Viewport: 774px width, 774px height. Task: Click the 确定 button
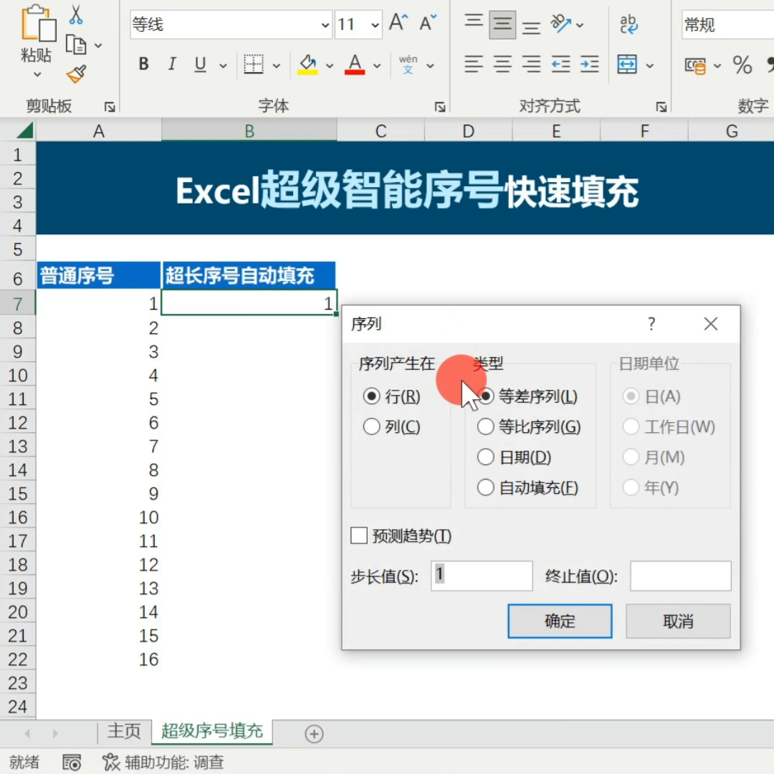[560, 621]
